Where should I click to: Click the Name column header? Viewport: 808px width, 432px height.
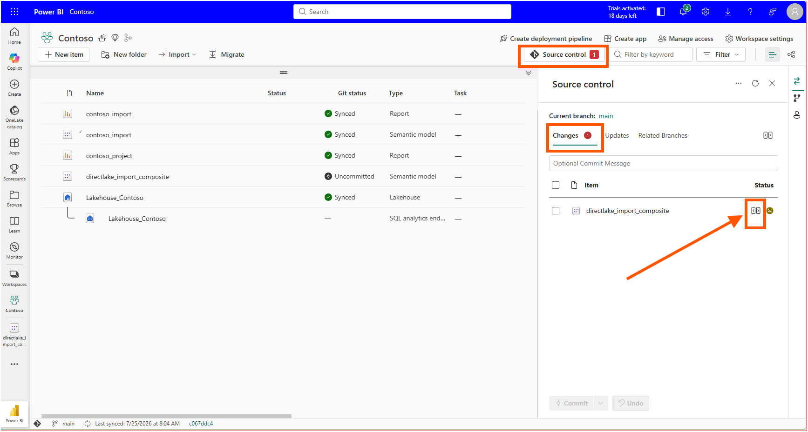(95, 93)
